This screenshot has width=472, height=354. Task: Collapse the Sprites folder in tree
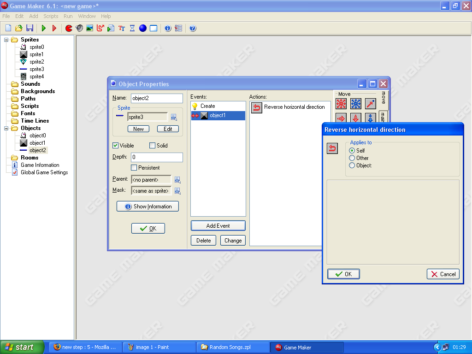(x=7, y=40)
